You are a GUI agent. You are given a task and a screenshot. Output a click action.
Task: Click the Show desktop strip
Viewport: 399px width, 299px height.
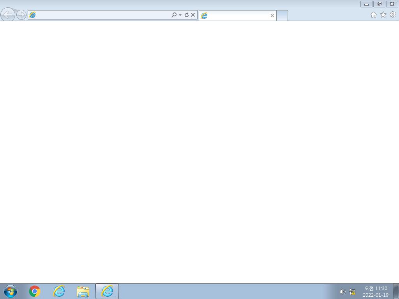[396, 291]
